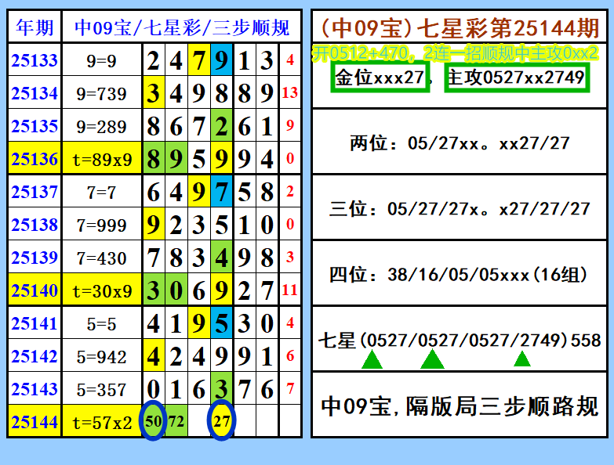Click the 四位 prediction line with 16组
Viewport: 614px width, 465px height.
(458, 275)
